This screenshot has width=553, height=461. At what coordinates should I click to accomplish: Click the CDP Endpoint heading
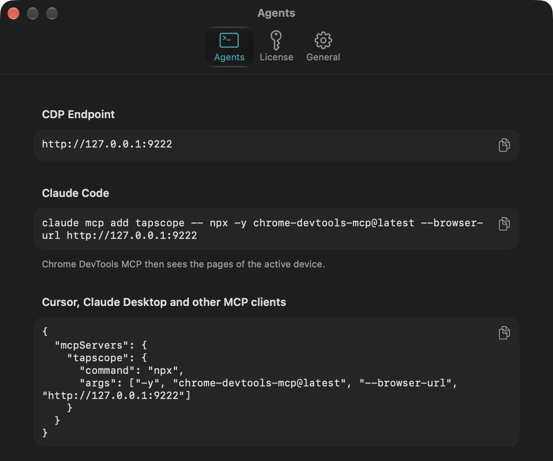pos(78,114)
